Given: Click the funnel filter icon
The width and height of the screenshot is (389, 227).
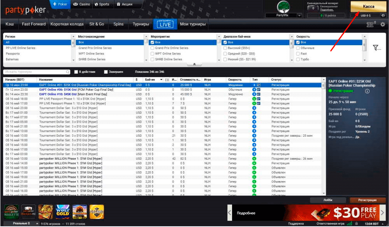Looking at the screenshot, I should [x=376, y=48].
